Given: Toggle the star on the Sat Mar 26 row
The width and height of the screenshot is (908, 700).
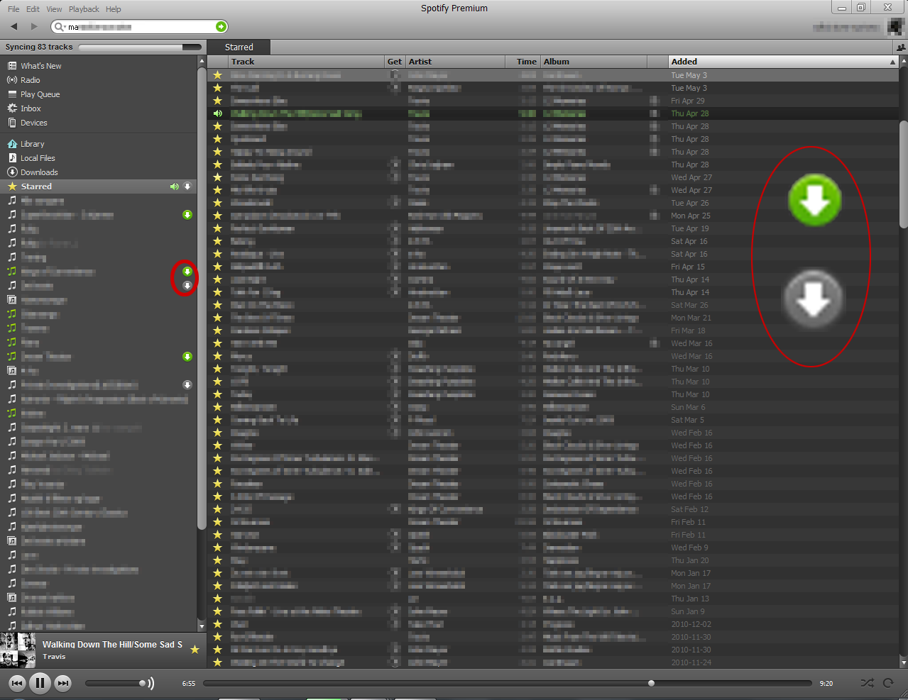Looking at the screenshot, I should 217,305.
